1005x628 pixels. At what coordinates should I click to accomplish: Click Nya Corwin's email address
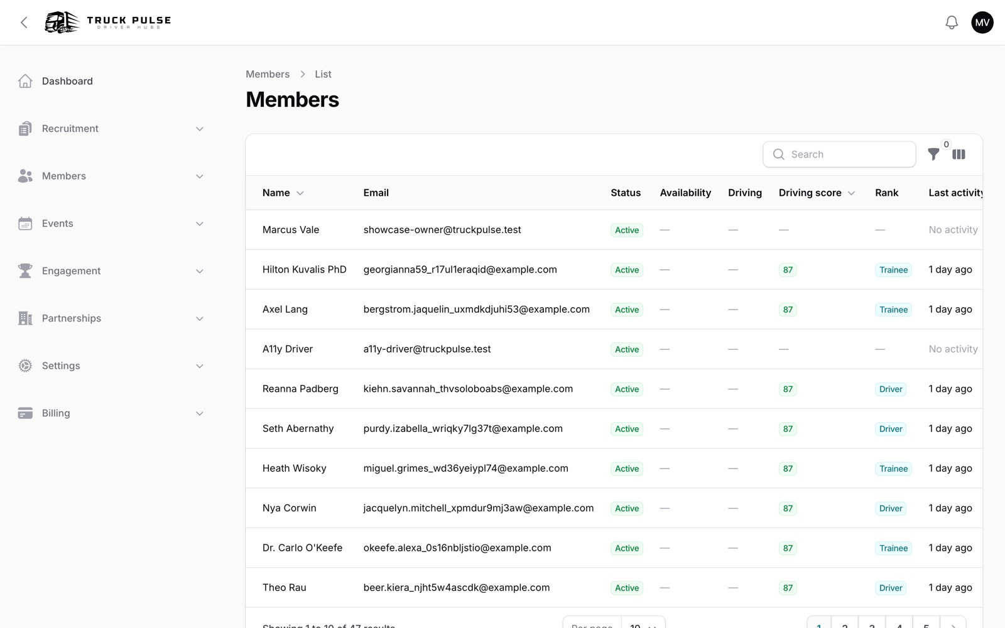pos(478,508)
